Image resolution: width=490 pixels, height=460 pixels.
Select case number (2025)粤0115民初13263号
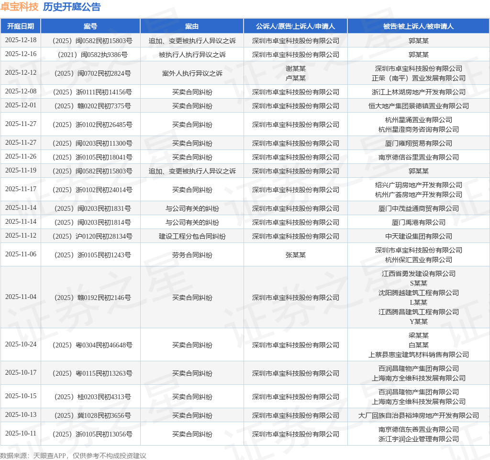point(92,373)
